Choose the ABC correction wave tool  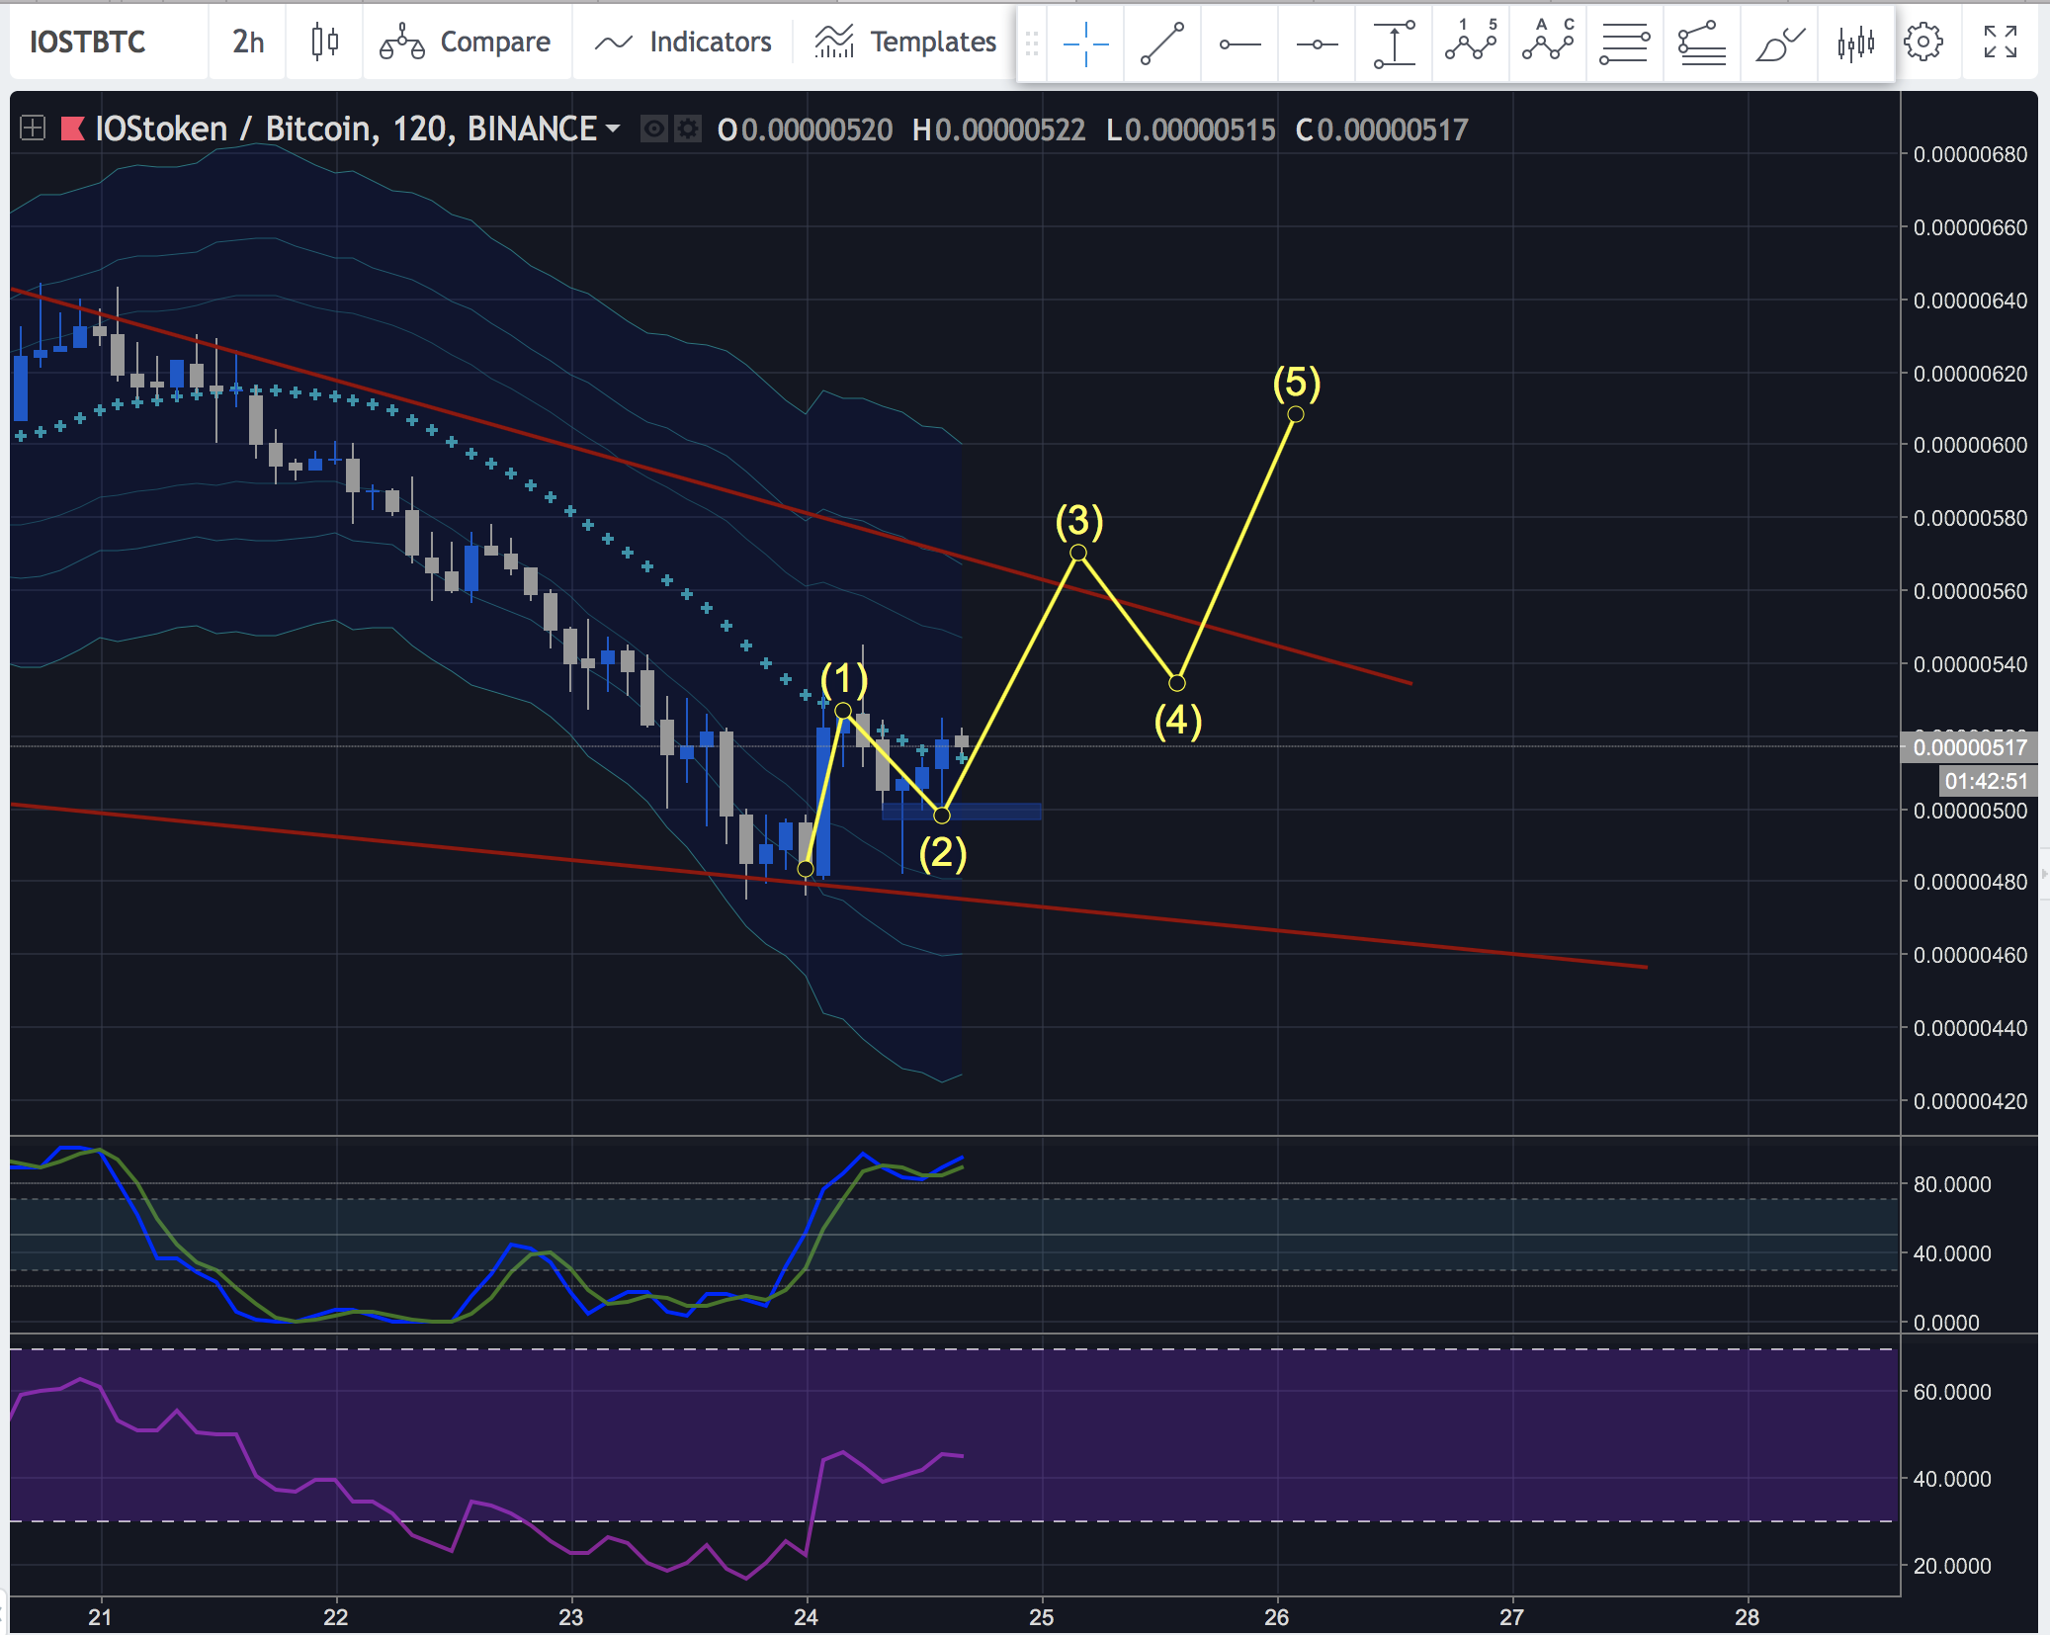1548,43
